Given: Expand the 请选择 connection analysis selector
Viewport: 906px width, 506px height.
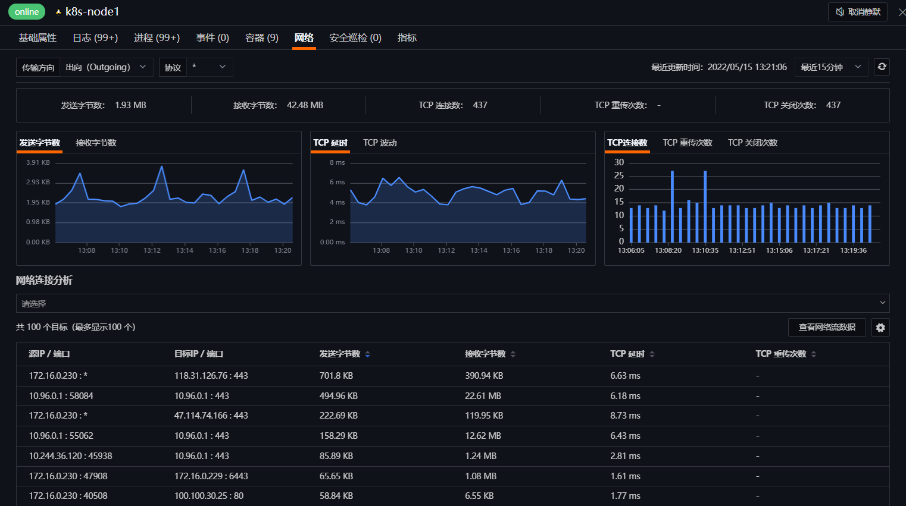Looking at the screenshot, I should click(452, 303).
